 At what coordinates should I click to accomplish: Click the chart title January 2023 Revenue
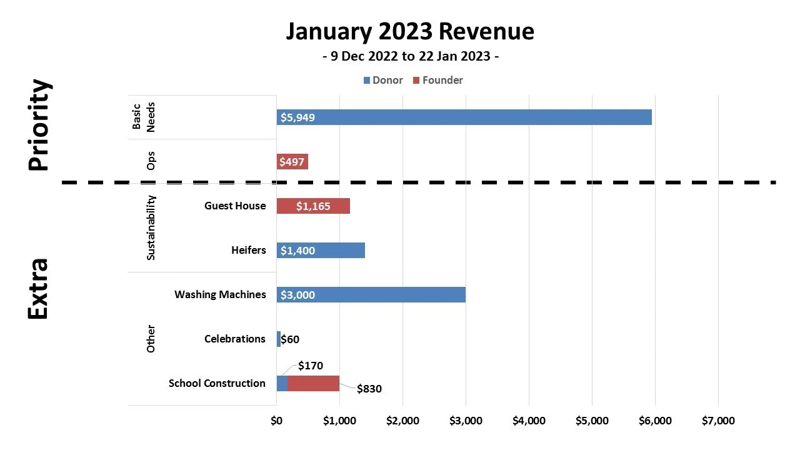[410, 31]
